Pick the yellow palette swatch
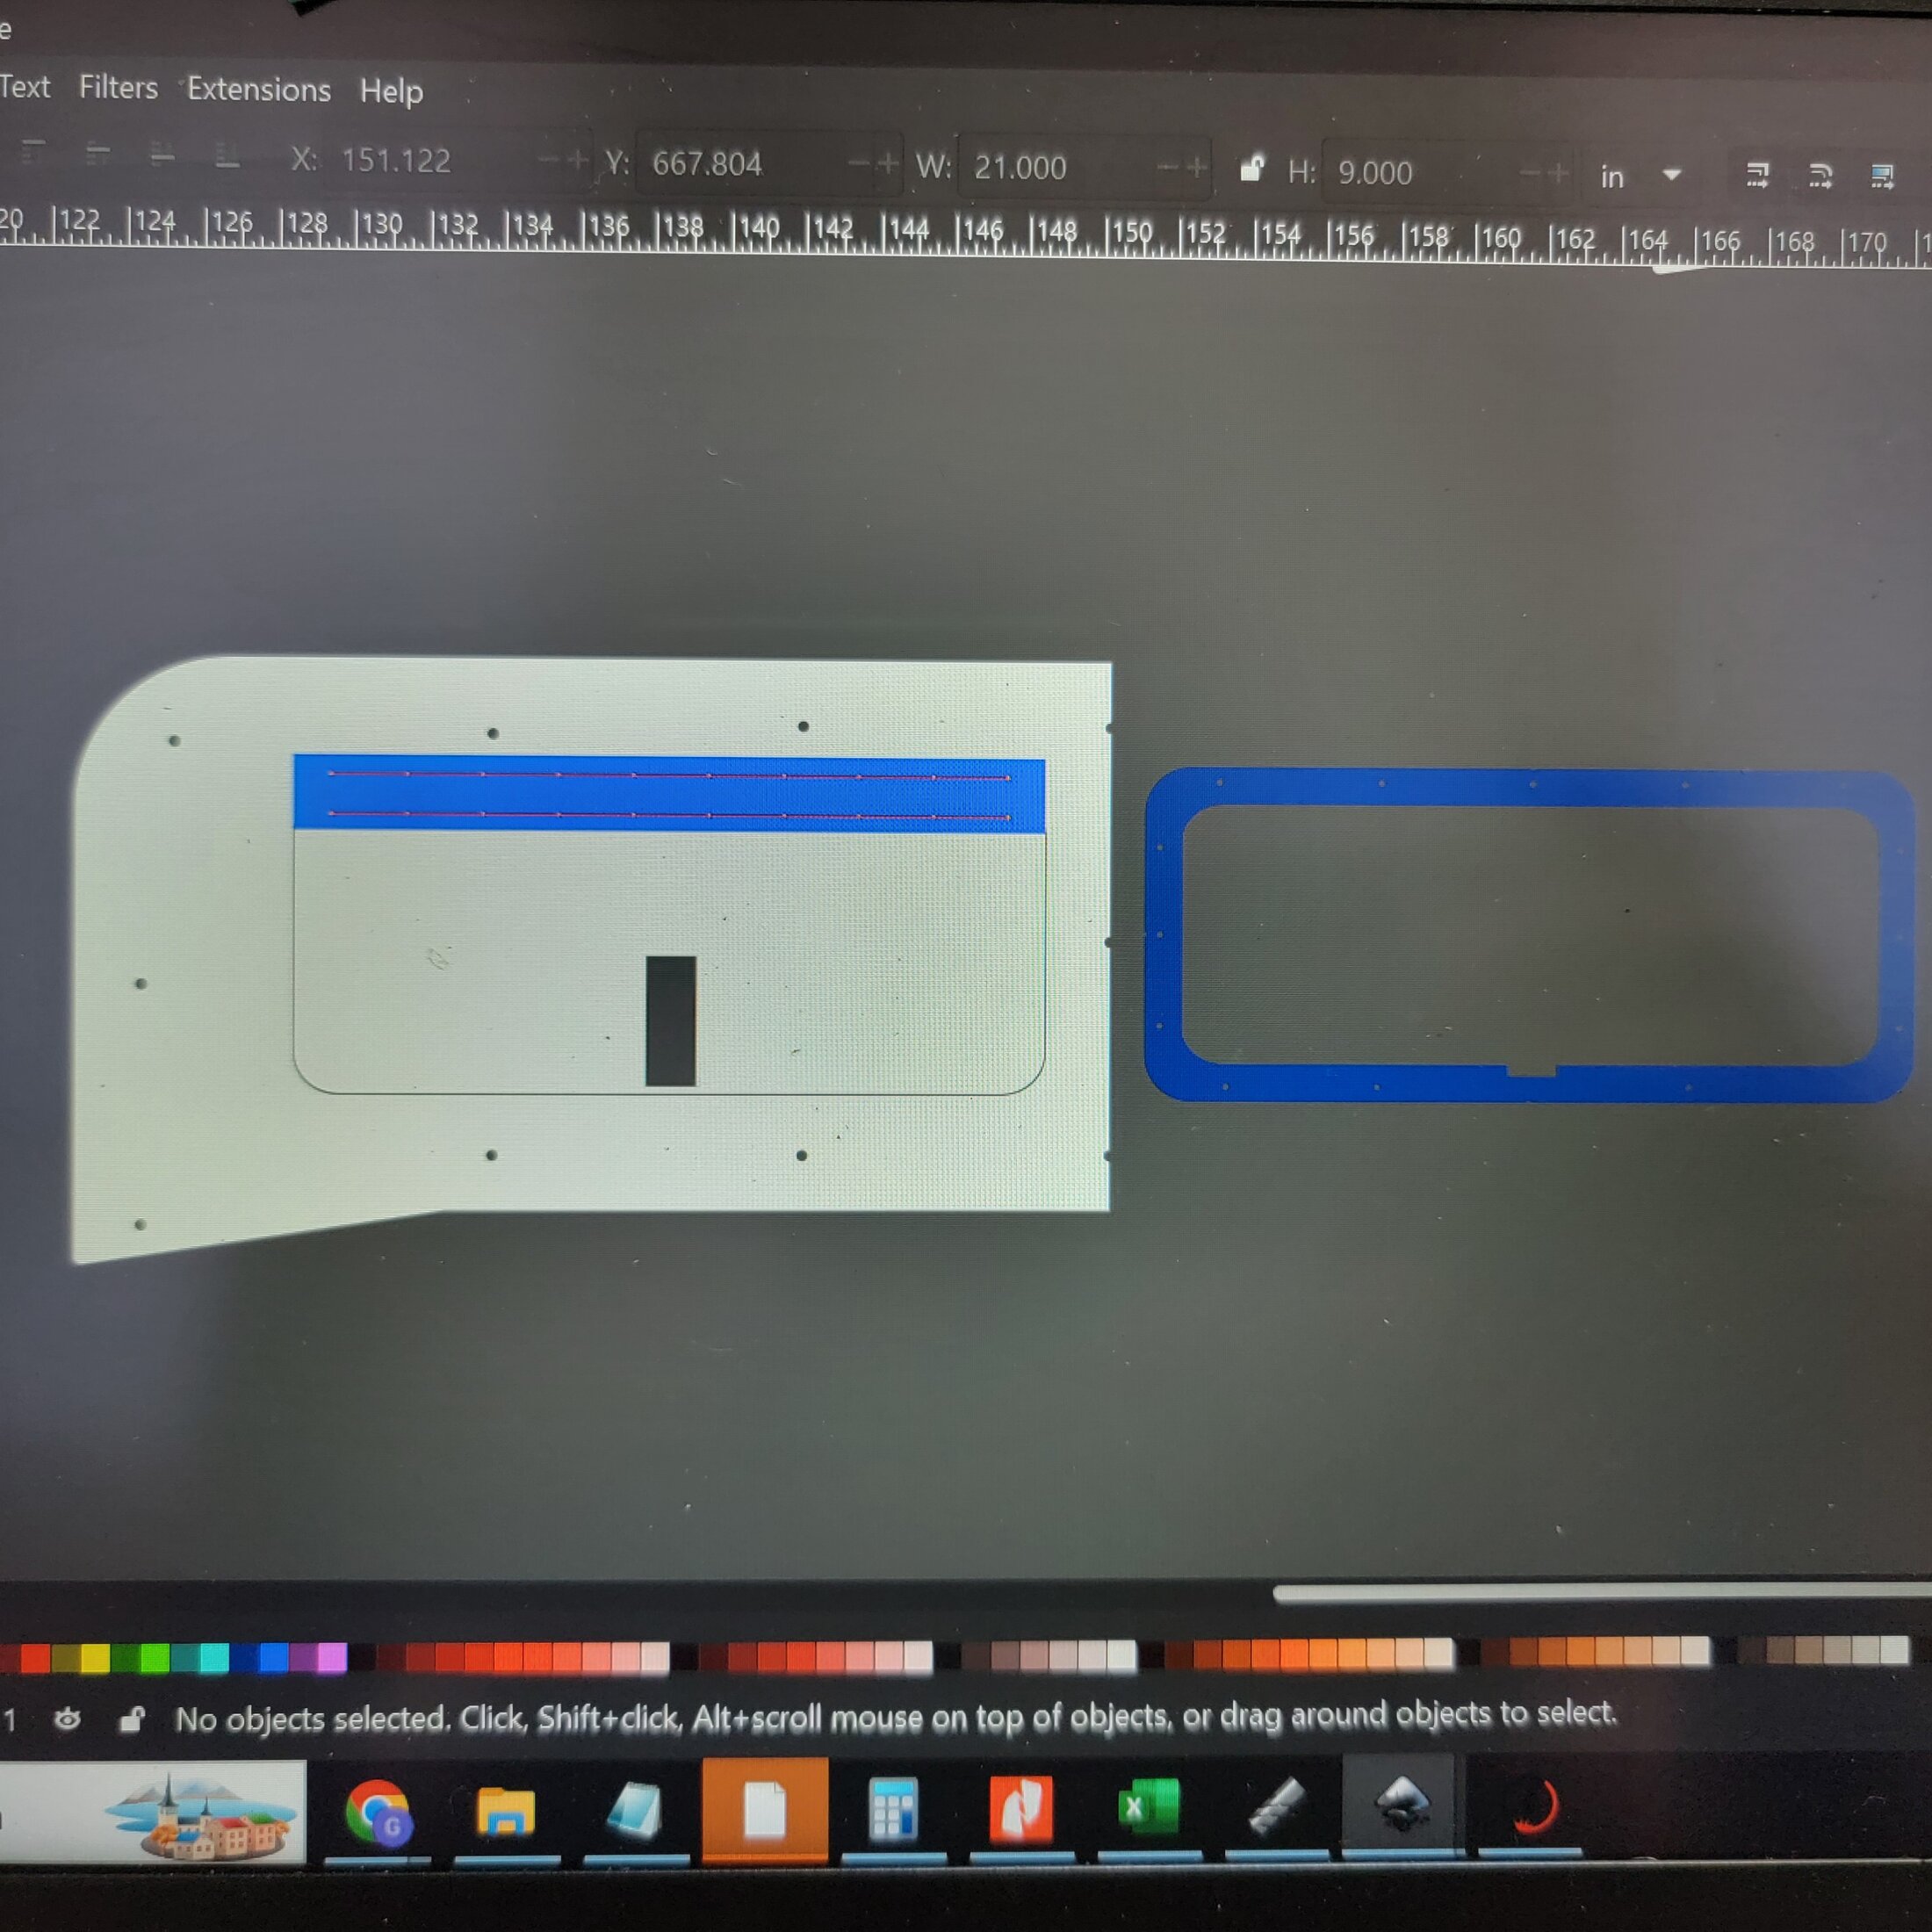1932x1932 pixels. (95, 1657)
